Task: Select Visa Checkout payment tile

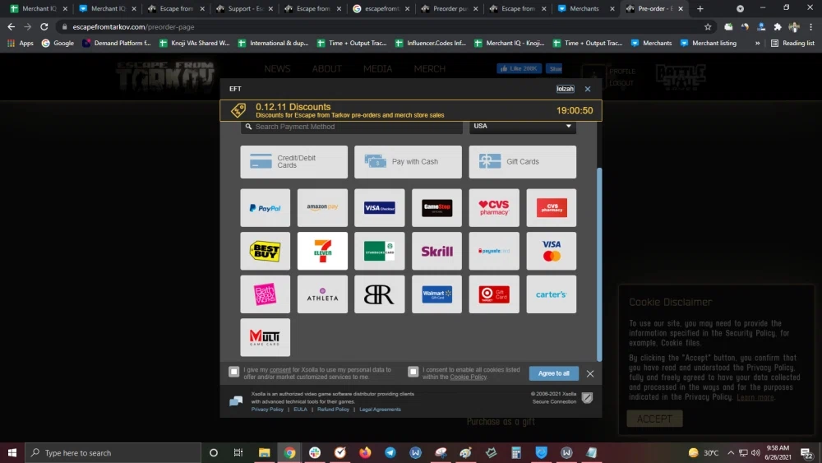Action: tap(379, 207)
